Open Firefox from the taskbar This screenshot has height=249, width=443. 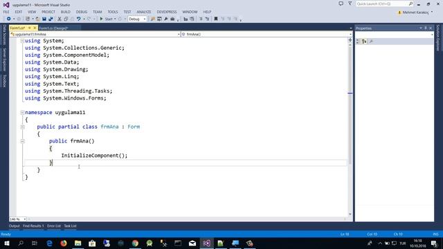click(x=64, y=243)
